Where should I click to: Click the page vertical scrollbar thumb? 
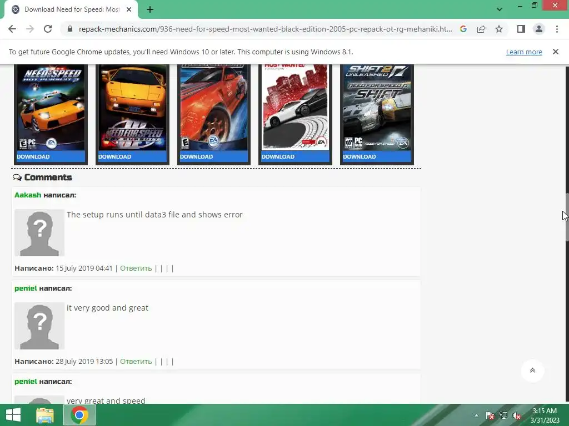567,217
